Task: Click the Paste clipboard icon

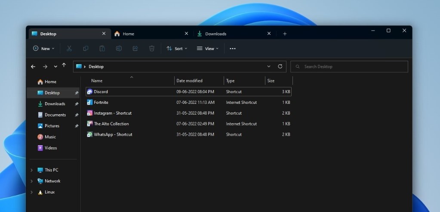Action: point(102,49)
